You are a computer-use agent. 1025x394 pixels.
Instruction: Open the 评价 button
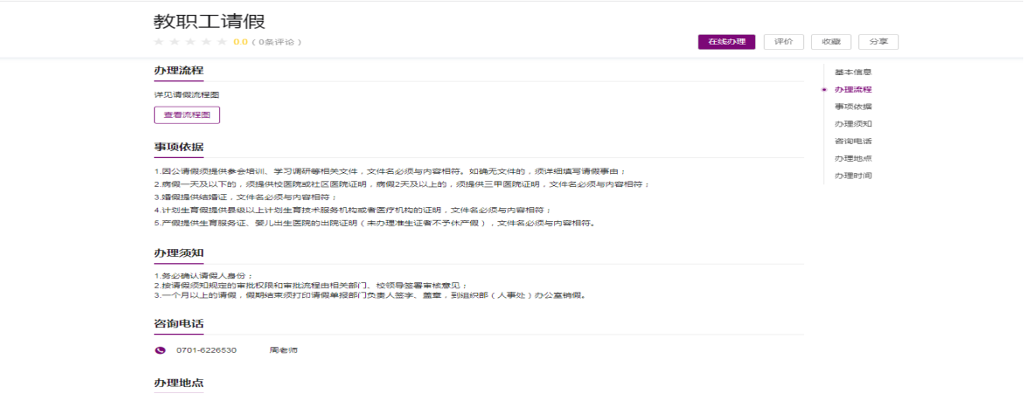pos(784,41)
